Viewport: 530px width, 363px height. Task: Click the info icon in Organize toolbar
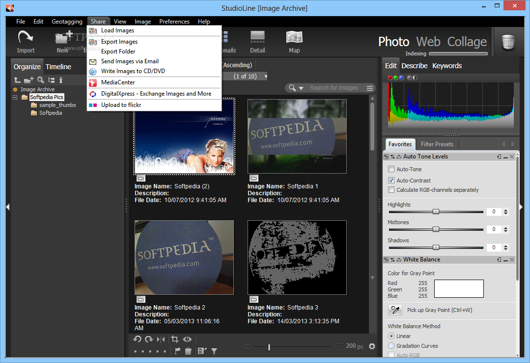click(x=61, y=80)
